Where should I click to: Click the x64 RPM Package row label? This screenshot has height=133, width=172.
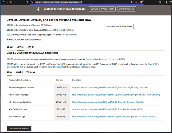pos(17,117)
